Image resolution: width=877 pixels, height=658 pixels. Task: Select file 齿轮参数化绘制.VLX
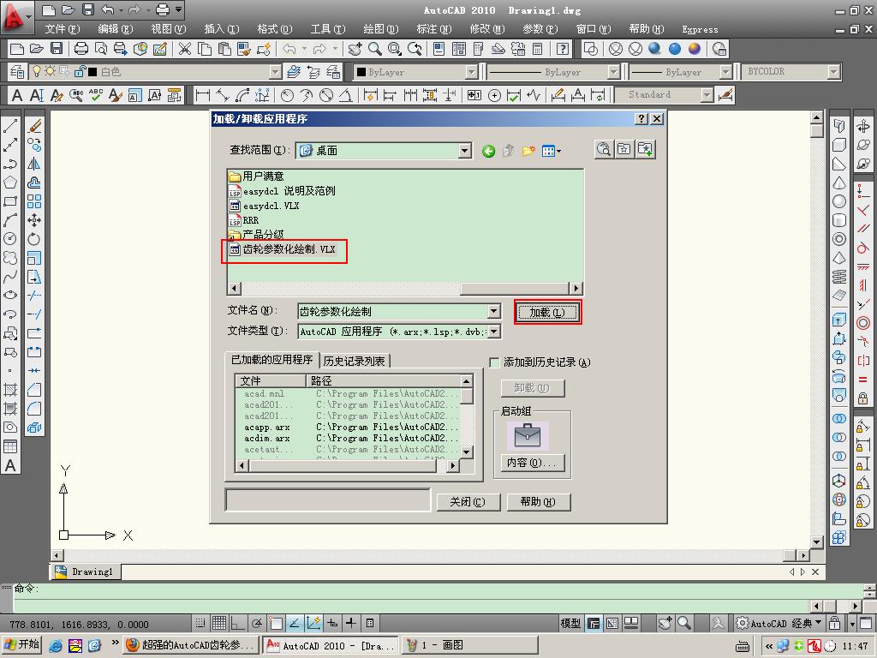tap(282, 249)
